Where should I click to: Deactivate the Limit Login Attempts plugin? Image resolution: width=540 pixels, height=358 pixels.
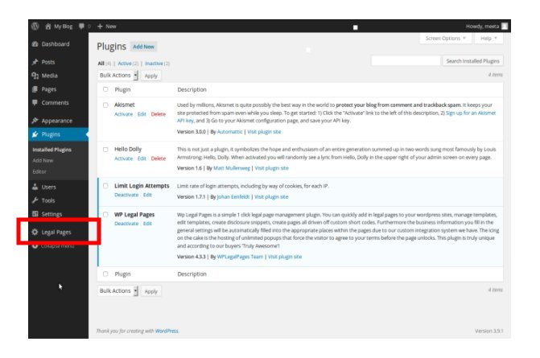126,195
